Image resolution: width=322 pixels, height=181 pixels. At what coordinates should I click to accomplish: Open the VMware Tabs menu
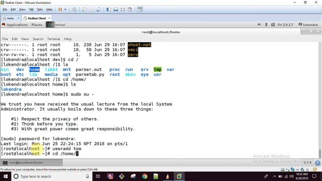pyautogui.click(x=40, y=10)
